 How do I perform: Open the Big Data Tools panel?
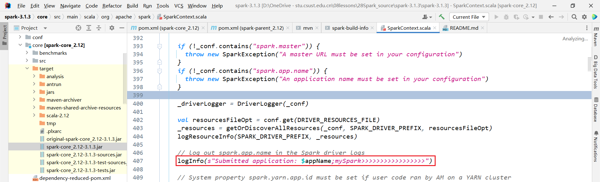(596, 72)
